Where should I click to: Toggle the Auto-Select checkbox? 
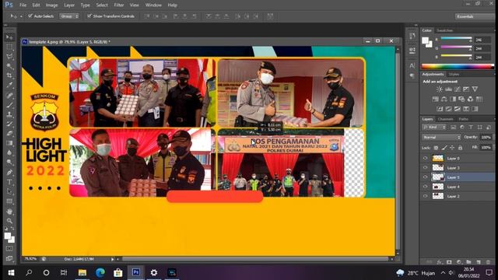(30, 16)
